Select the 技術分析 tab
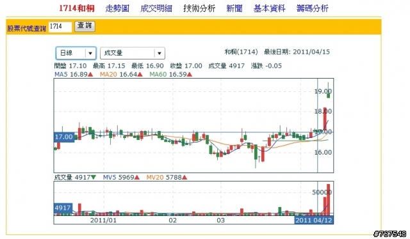Viewport: 410px width, 239px height. click(199, 8)
